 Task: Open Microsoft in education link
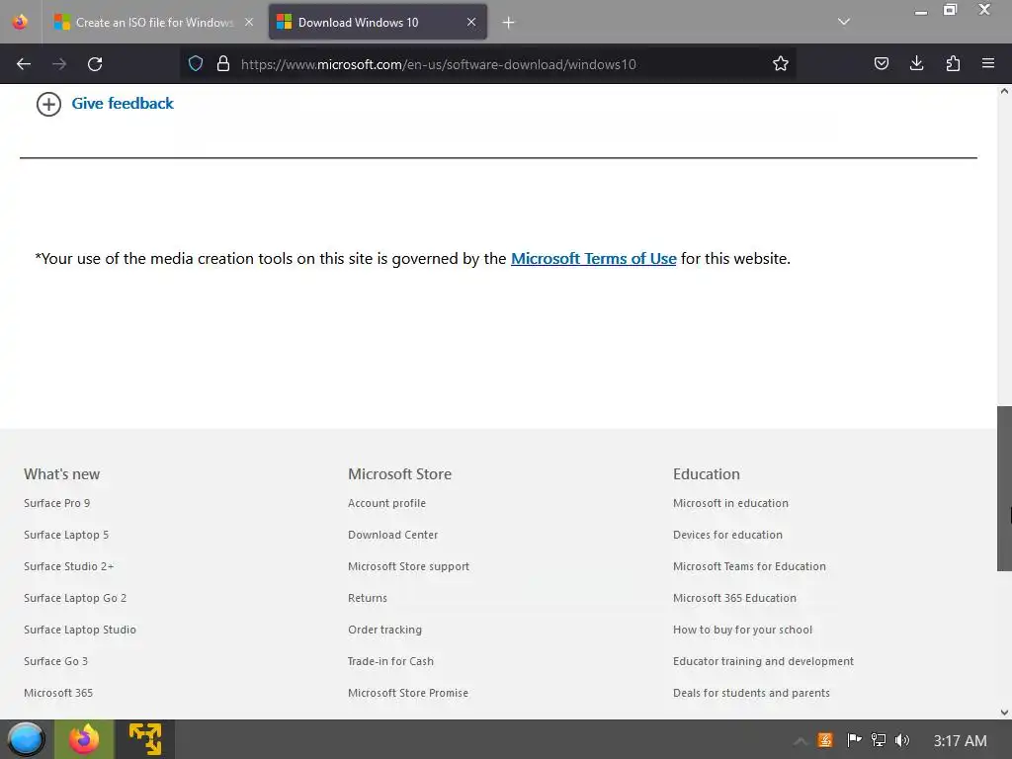click(730, 503)
